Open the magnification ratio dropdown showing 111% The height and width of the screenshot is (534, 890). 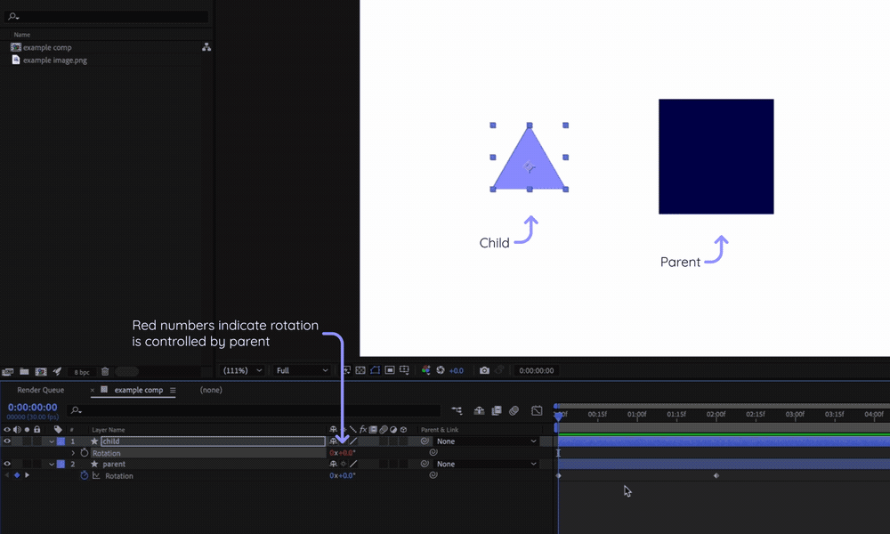[x=240, y=370]
